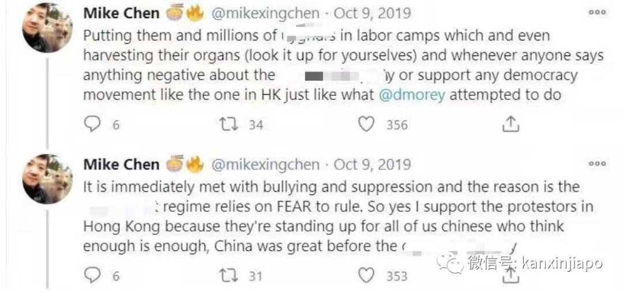Open the @mikexingchen handle on the second tweet
This screenshot has width=623, height=292.
[x=265, y=164]
